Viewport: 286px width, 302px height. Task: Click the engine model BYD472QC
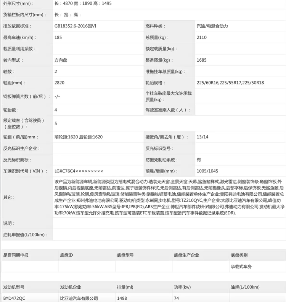pos(14,298)
